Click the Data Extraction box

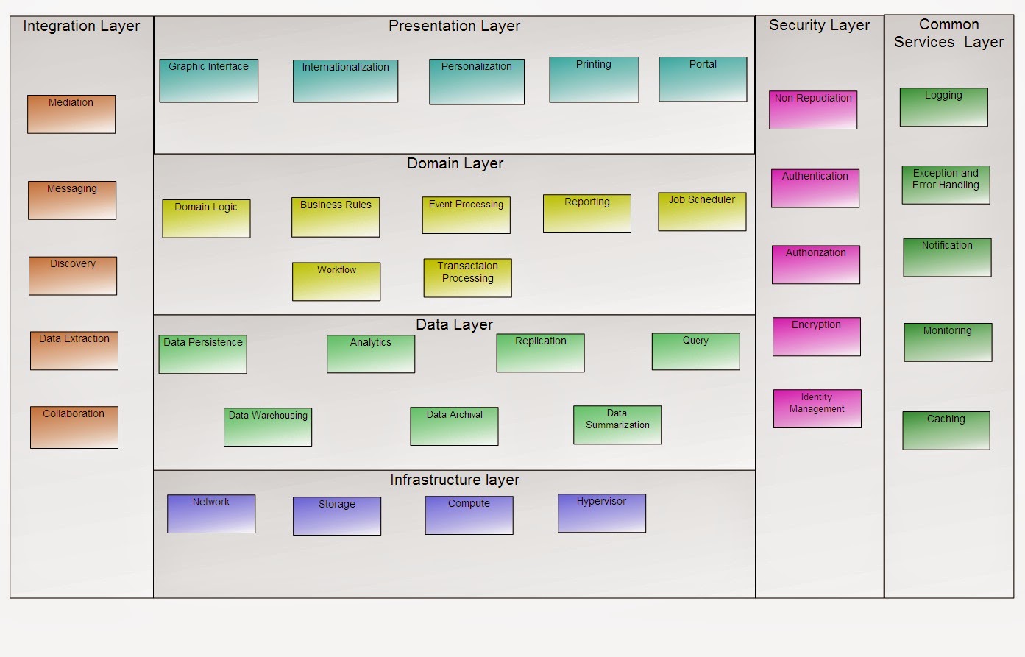click(74, 350)
